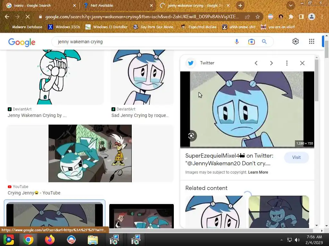Click the Start button on taskbar
This screenshot has height=246, width=329.
8,240
